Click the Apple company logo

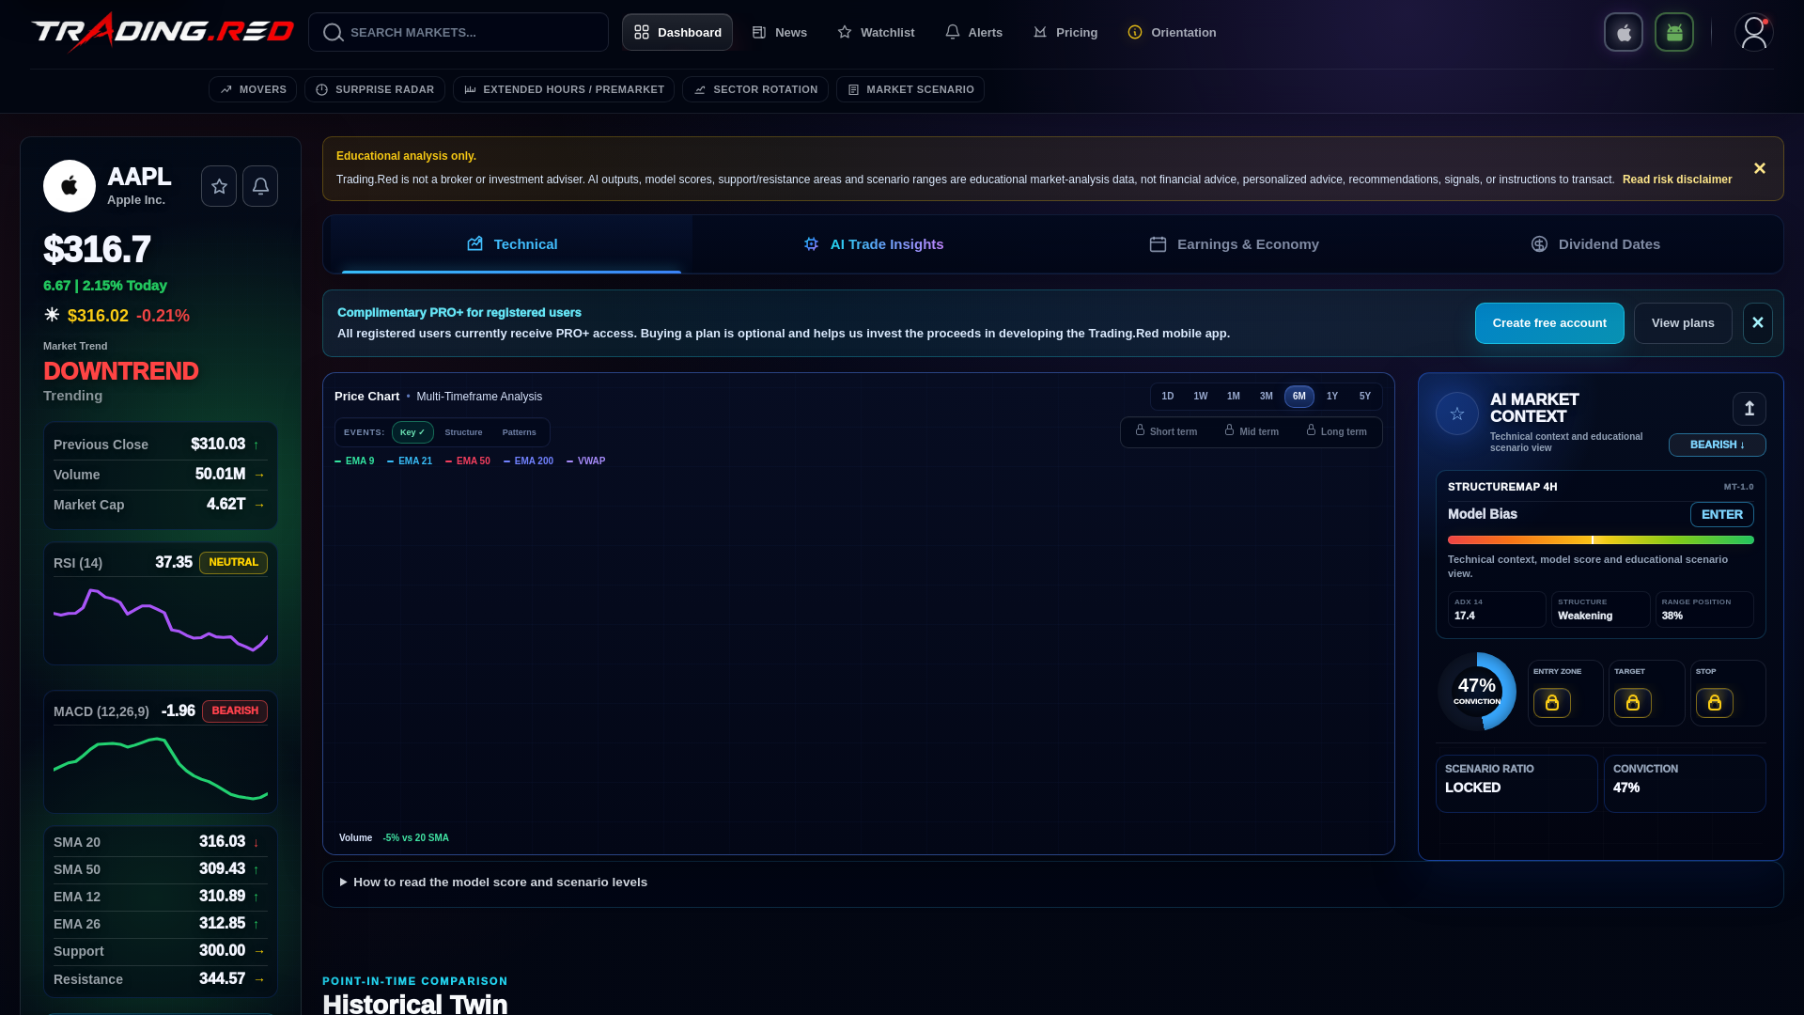[70, 186]
